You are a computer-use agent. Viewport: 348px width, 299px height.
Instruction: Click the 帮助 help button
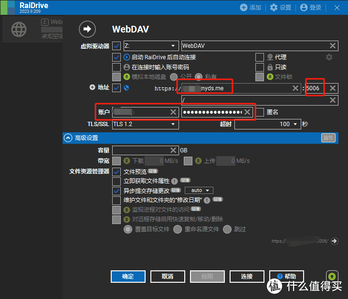286,277
